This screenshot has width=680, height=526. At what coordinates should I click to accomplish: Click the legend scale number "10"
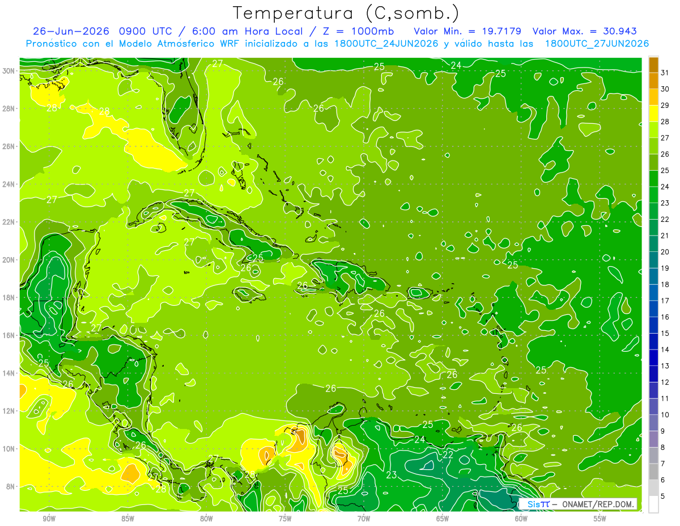tap(665, 415)
